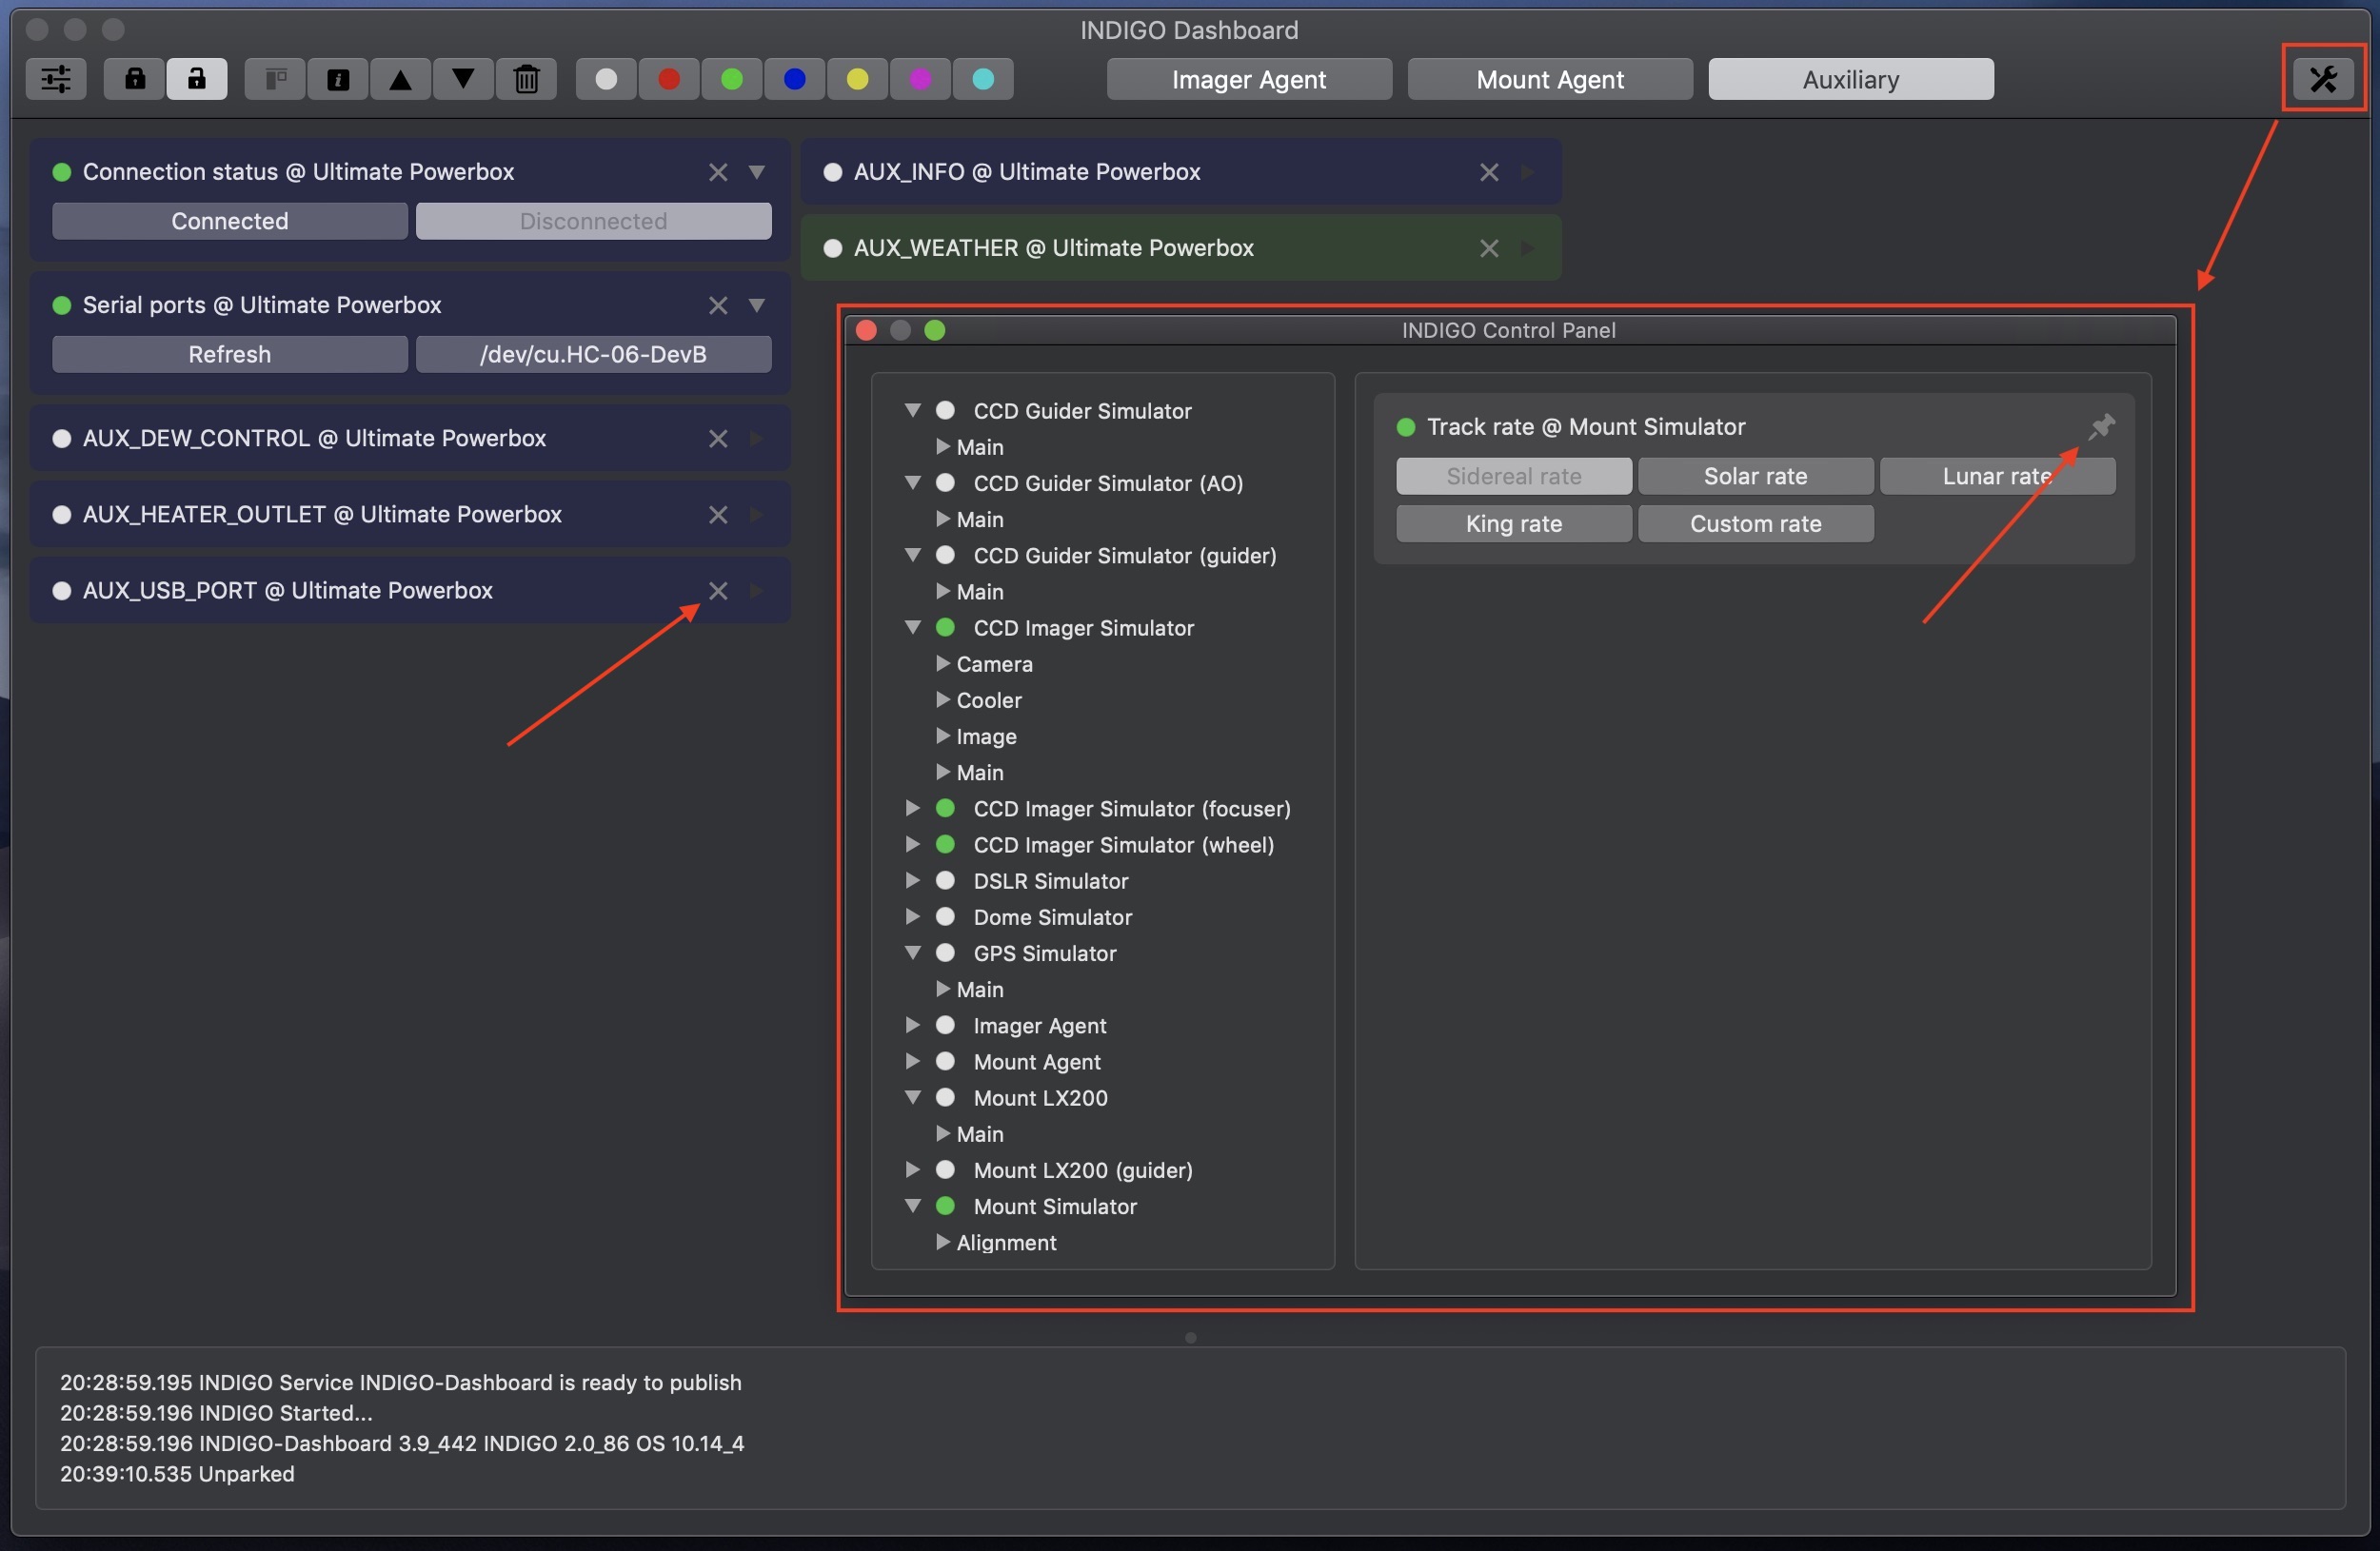Open Alignment group under Mount Simulator
Image resolution: width=2380 pixels, height=1551 pixels.
click(942, 1241)
